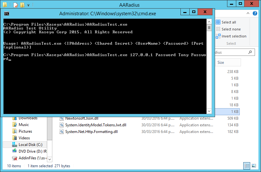
Task: Click the Music folder icon
Action: pyautogui.click(x=15, y=124)
